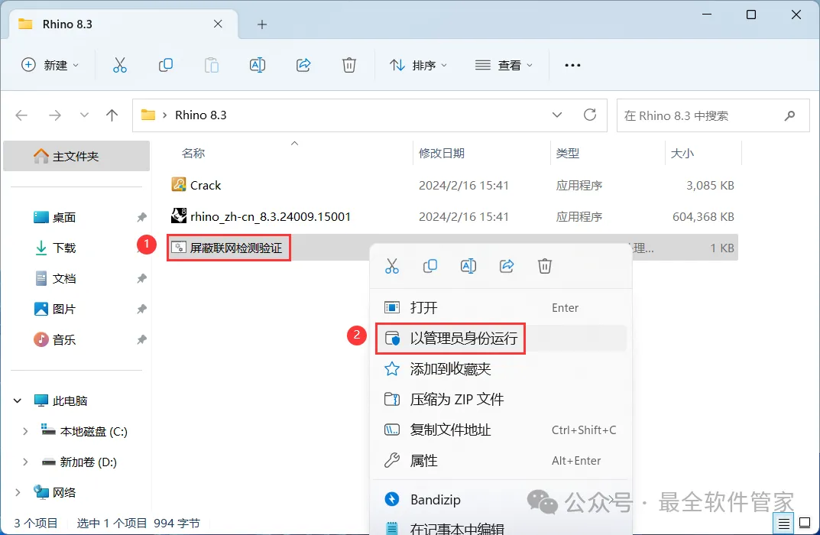Screen dimensions: 820x535
Task: Go up one folder level
Action: click(112, 115)
